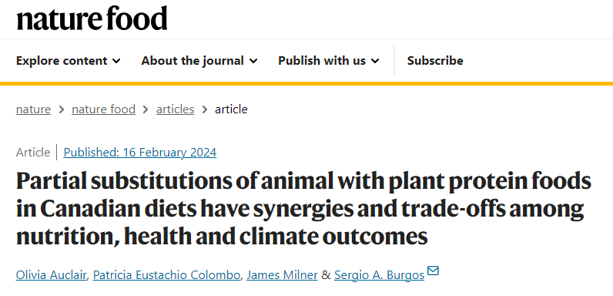Open the Subscribe menu item
Screen dimensions: 613x296
pyautogui.click(x=435, y=61)
